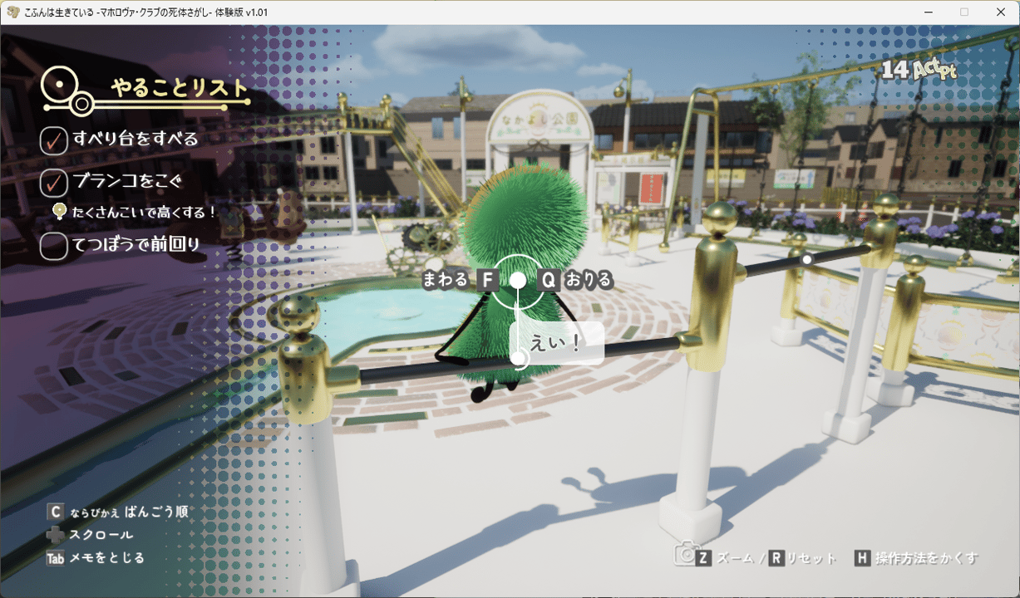
Task: Tick the てつぼうで前回り checkbox
Action: (x=54, y=246)
